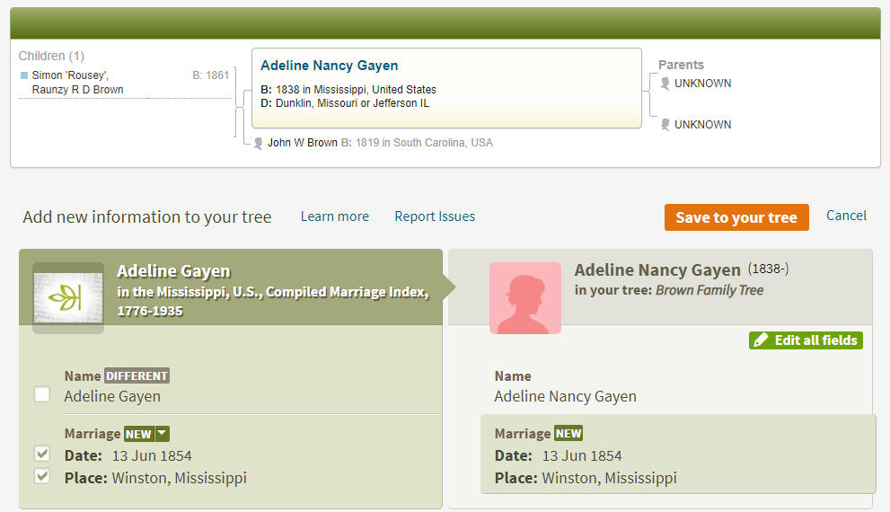Click the DIFFERENT badge beside Name

pyautogui.click(x=137, y=375)
